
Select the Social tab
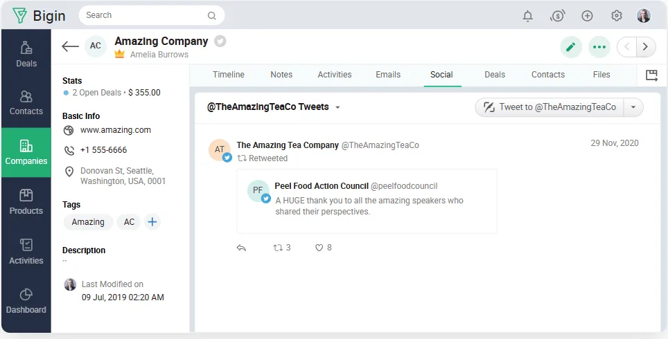pyautogui.click(x=441, y=75)
